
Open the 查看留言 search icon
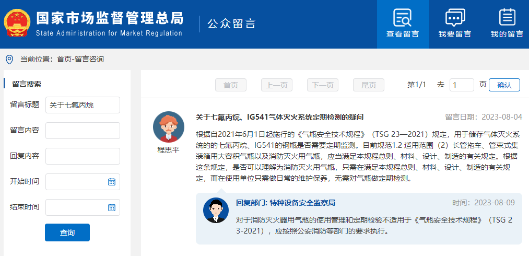[403, 17]
